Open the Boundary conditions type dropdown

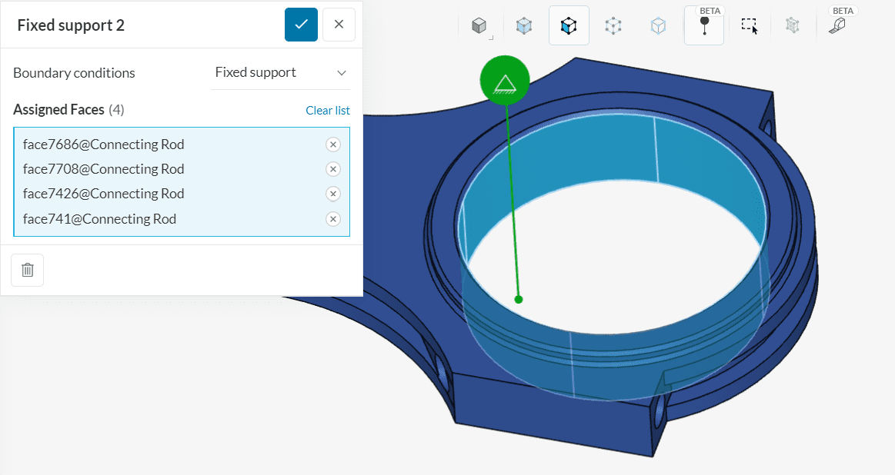(x=280, y=72)
